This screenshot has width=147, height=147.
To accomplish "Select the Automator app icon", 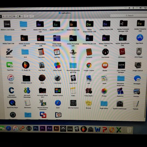I will [9, 51].
